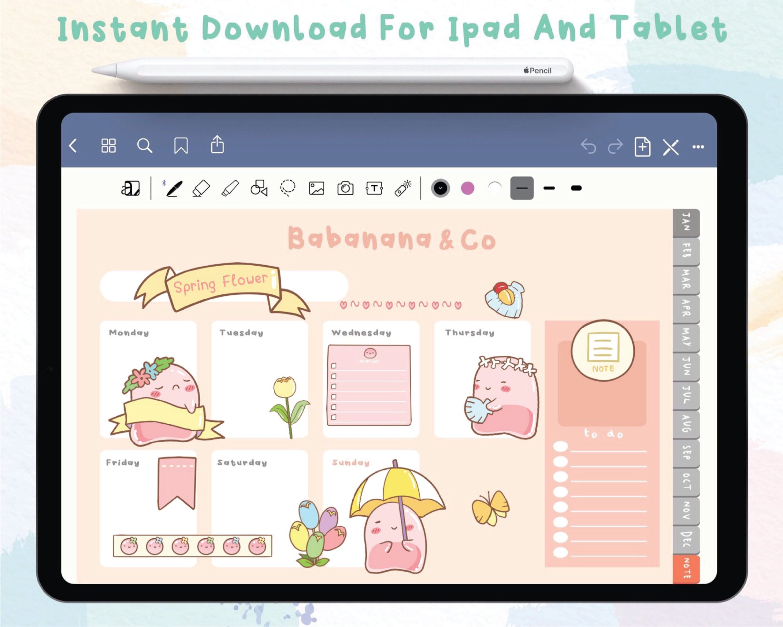783x627 pixels.
Task: Open the AUG month tab
Action: tap(686, 425)
